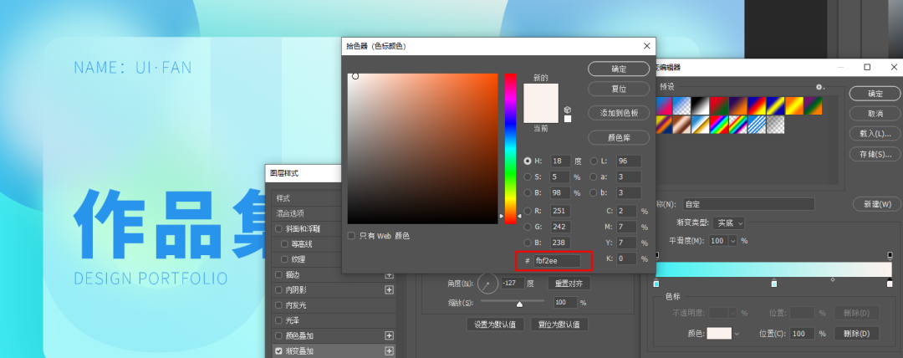Select the middle light-cyan gradient color stop

click(x=774, y=284)
